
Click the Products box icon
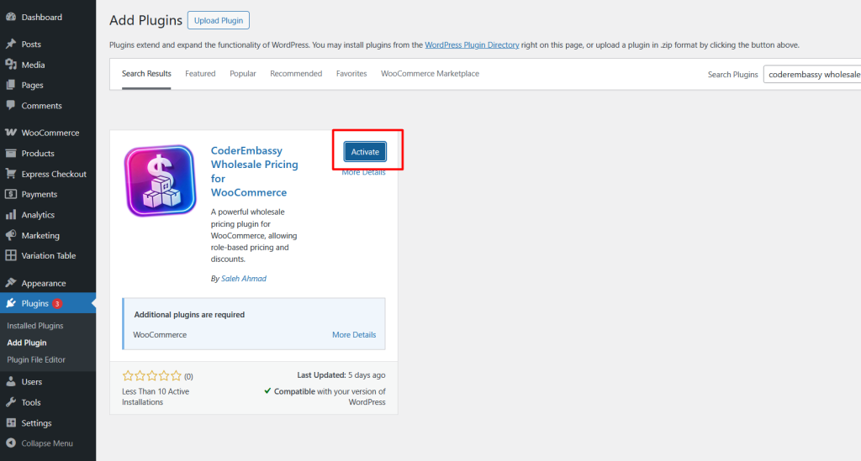[x=10, y=154]
